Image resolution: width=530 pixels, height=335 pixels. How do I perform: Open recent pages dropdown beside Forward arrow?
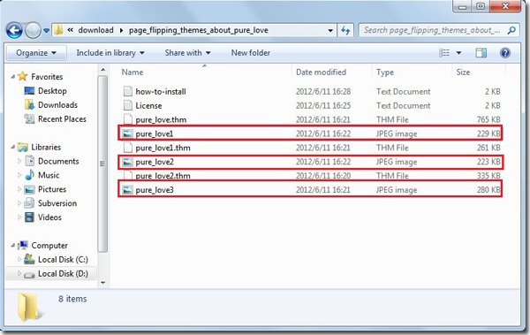(x=46, y=31)
